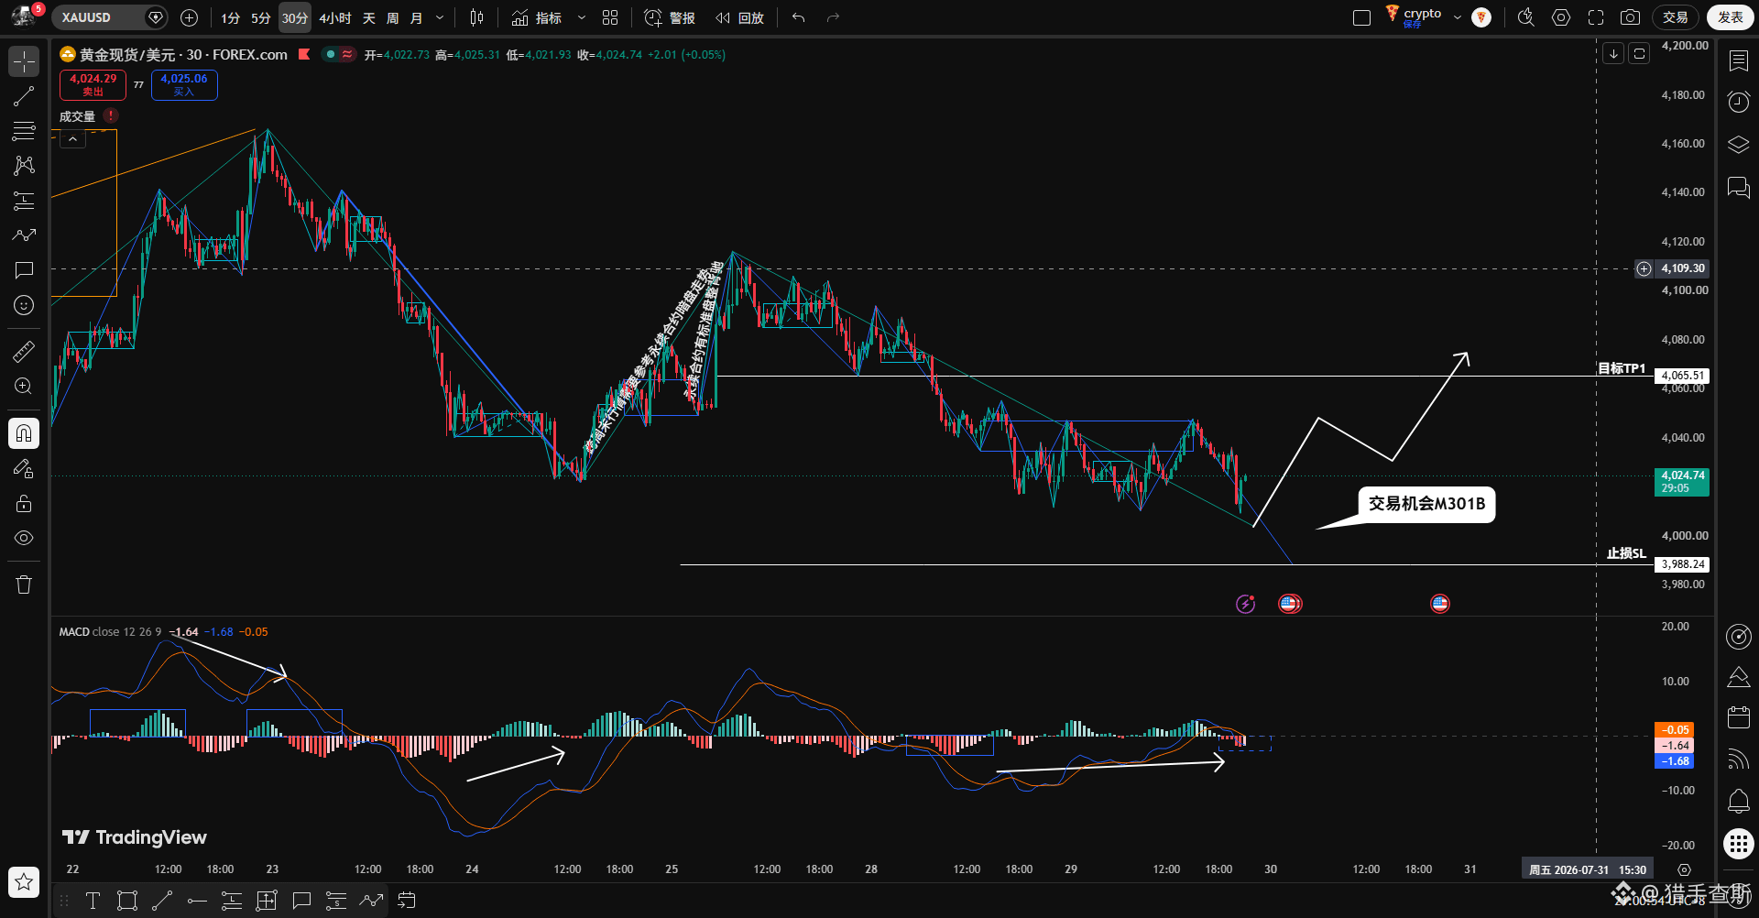Viewport: 1759px width, 918px height.
Task: Collapse the chart legend chevron
Action: coord(72,139)
